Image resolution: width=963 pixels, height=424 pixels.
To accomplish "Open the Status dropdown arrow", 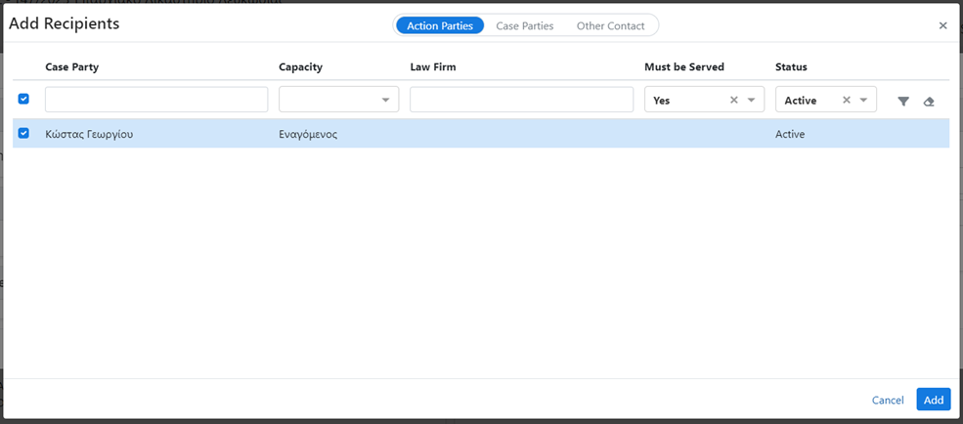I will tap(863, 100).
